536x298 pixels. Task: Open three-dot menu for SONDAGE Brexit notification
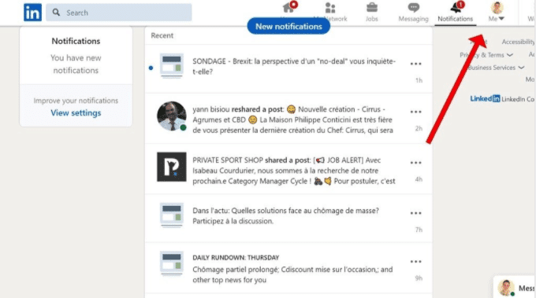pos(415,64)
